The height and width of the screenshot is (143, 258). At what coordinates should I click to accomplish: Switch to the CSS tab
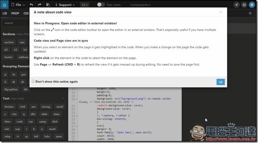click(x=26, y=13)
